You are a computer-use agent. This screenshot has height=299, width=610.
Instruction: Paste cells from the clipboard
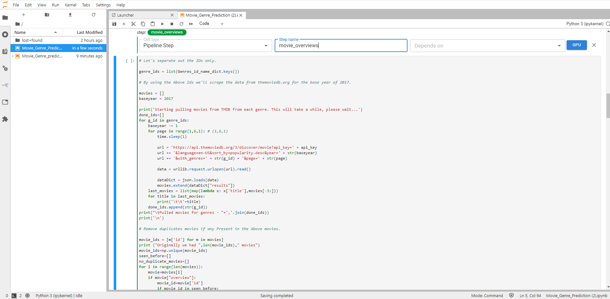pos(153,24)
